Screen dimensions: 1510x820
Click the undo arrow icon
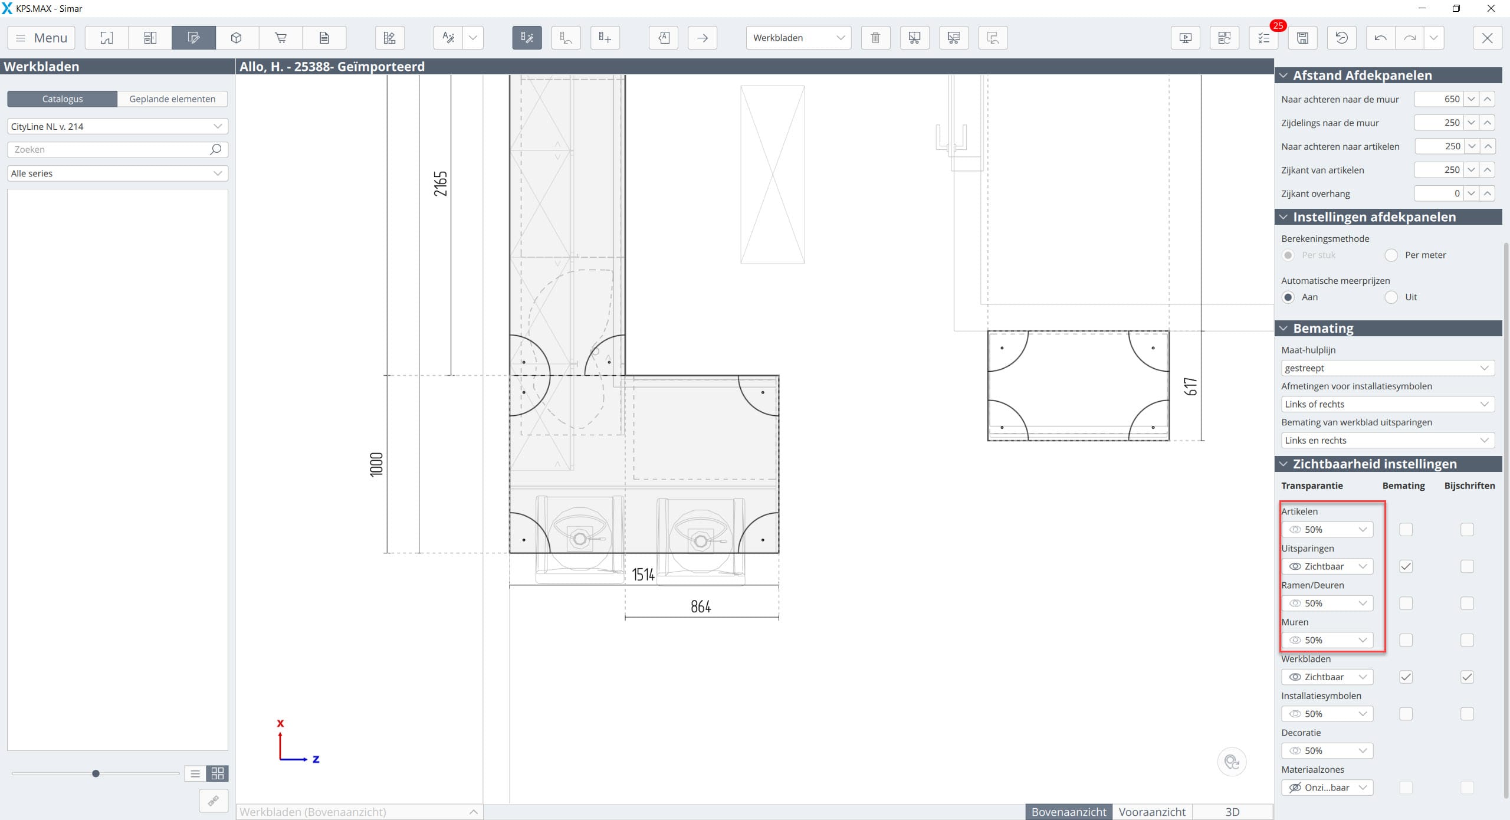[x=1380, y=38]
